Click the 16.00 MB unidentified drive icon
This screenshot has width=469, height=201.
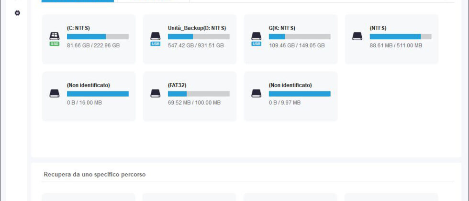click(55, 93)
